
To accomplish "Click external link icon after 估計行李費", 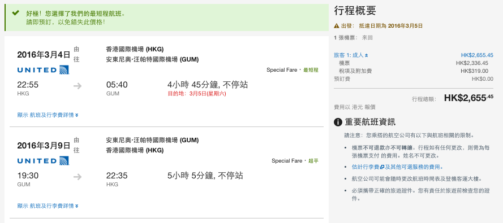I will coord(382,167).
